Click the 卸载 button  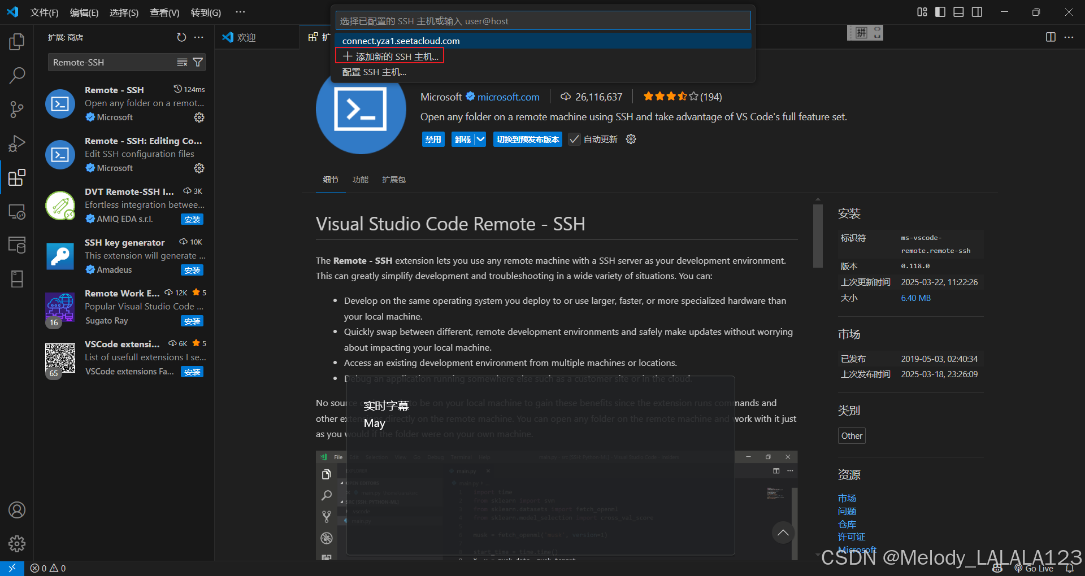tap(463, 139)
